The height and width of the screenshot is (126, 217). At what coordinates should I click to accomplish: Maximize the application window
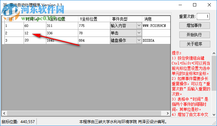(x=195, y=5)
